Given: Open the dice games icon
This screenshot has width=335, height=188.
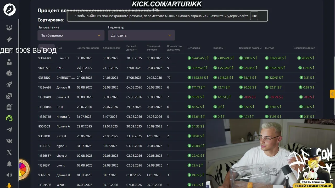Looking at the screenshot, I should pos(9,96).
